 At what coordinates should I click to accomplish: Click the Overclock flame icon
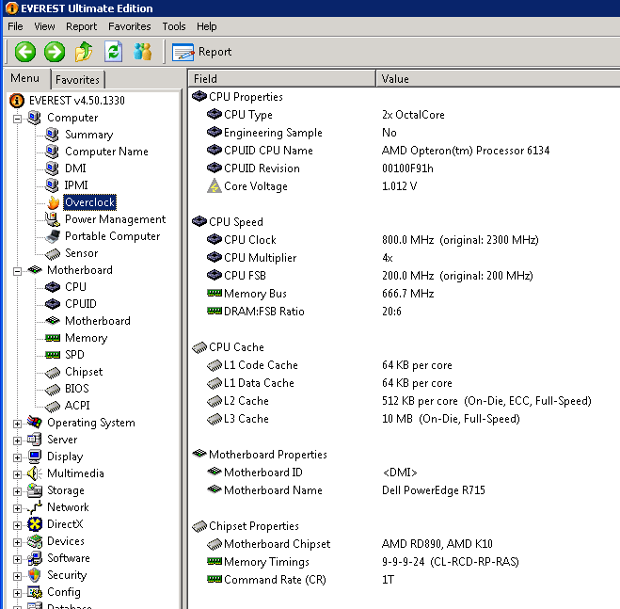[53, 202]
